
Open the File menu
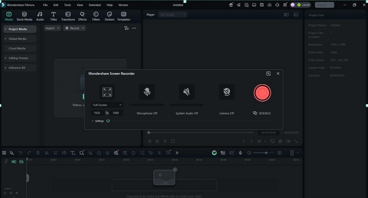click(45, 5)
